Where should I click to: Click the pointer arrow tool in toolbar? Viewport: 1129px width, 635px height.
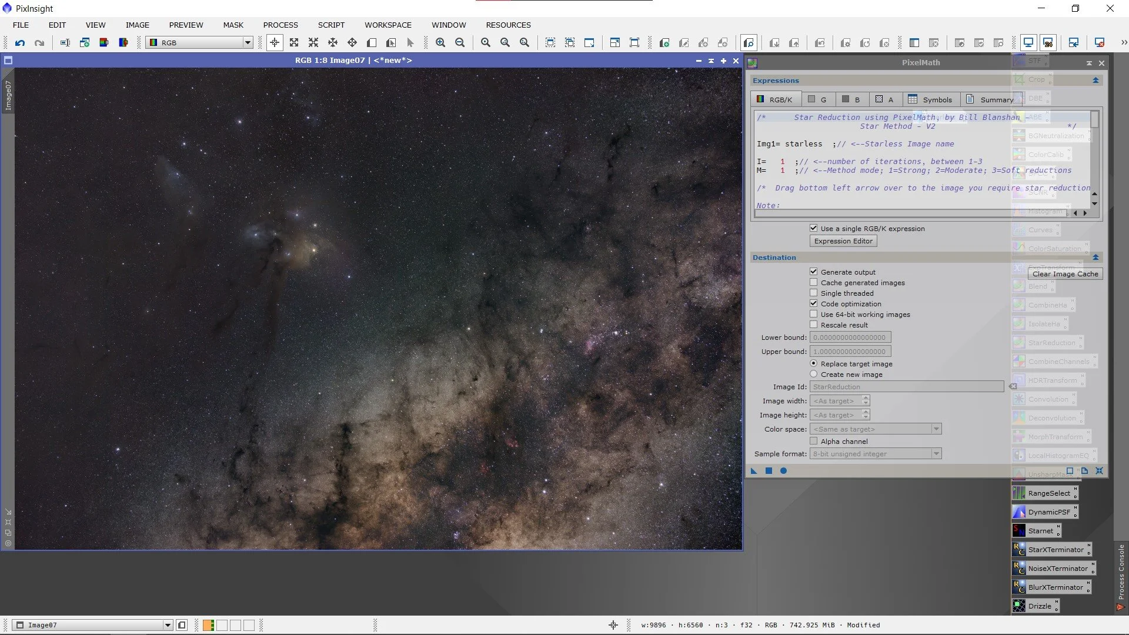pyautogui.click(x=410, y=42)
